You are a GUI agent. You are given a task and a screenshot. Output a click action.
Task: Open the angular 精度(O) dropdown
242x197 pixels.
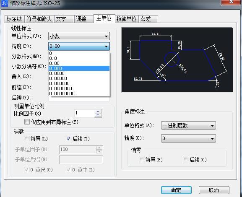[x=212, y=139]
